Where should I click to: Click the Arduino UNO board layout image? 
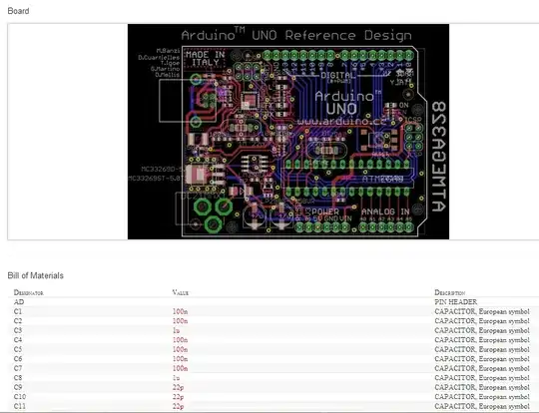[288, 132]
